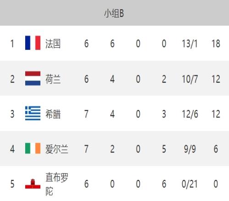This screenshot has width=229, height=201.
Task: Click France's 18 points total
Action: point(216,43)
